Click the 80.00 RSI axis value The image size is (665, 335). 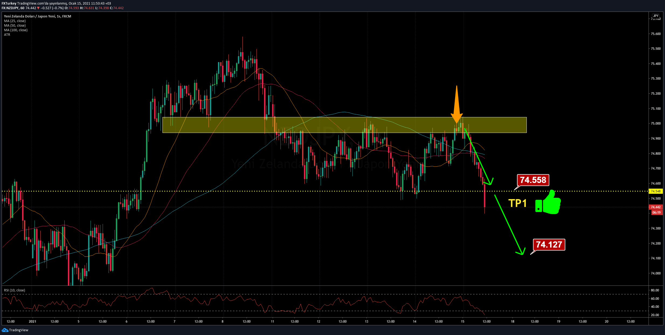(655, 290)
